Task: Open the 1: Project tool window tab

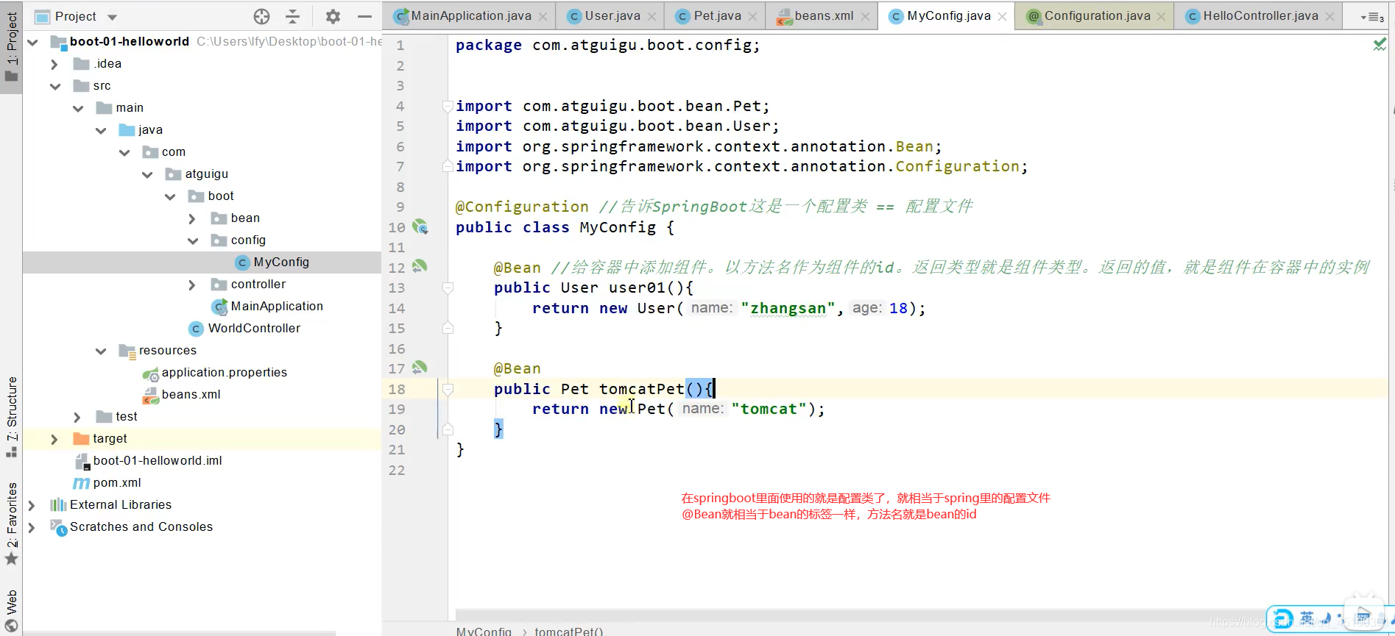Action: 11,47
